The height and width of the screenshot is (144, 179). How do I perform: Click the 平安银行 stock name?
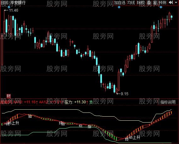(18, 3)
